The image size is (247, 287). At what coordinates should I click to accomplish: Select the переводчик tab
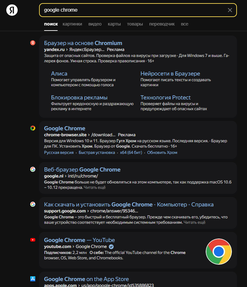tap(162, 24)
